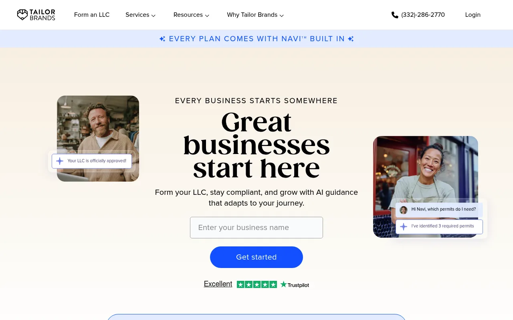Viewport: 513px width, 320px height.
Task: Click the green five-star rating
Action: point(257,284)
